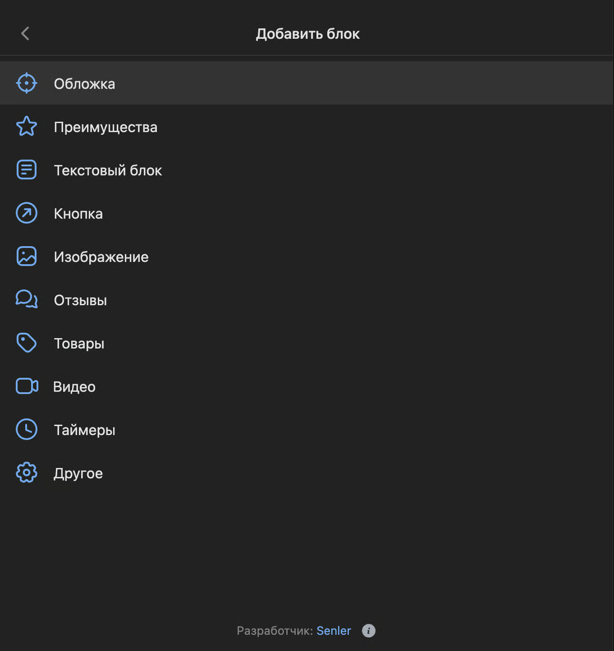The width and height of the screenshot is (614, 651).
Task: Click the text lines icon for Текстовый блок
Action: [x=27, y=170]
